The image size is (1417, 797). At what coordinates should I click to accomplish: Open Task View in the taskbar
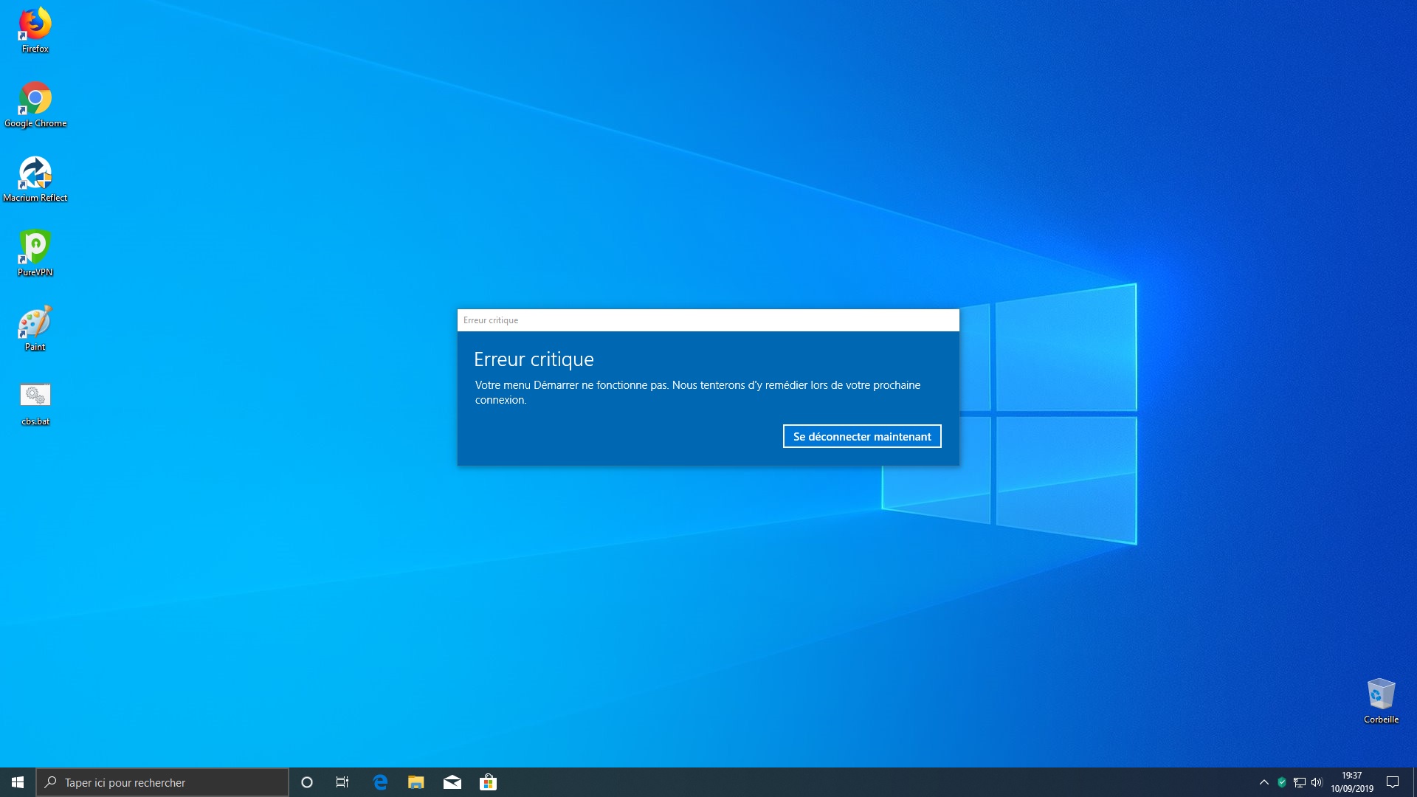click(342, 782)
